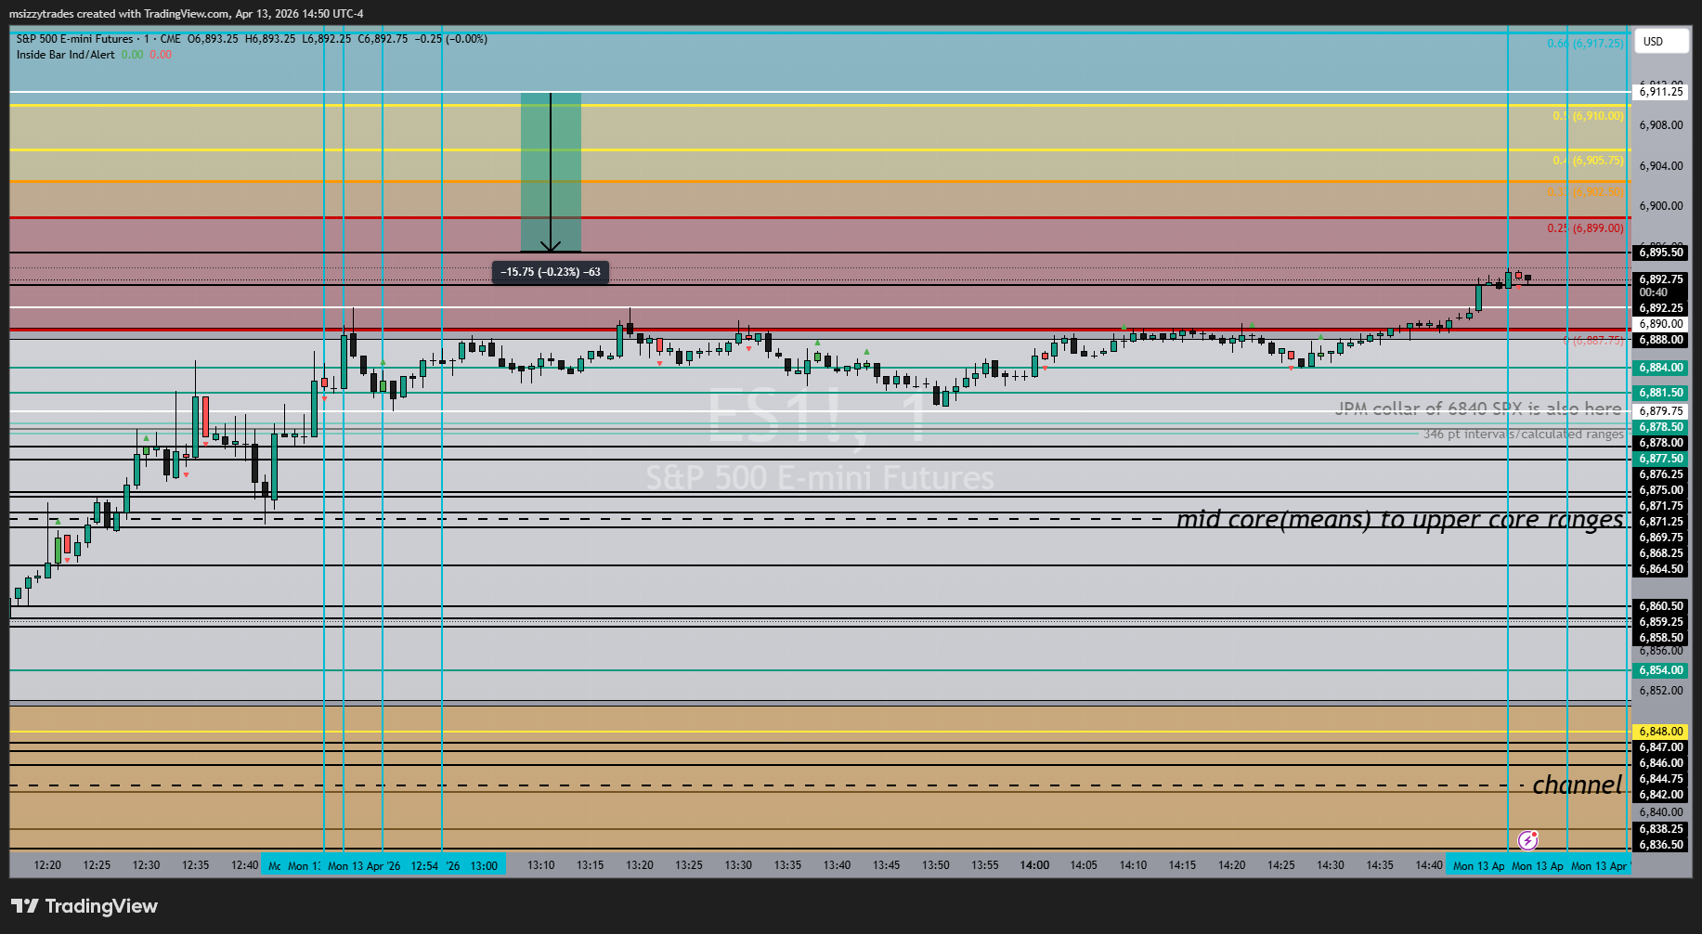Viewport: 1702px width, 934px height.
Task: Click the 14:40 time axis label
Action: coord(1429,865)
